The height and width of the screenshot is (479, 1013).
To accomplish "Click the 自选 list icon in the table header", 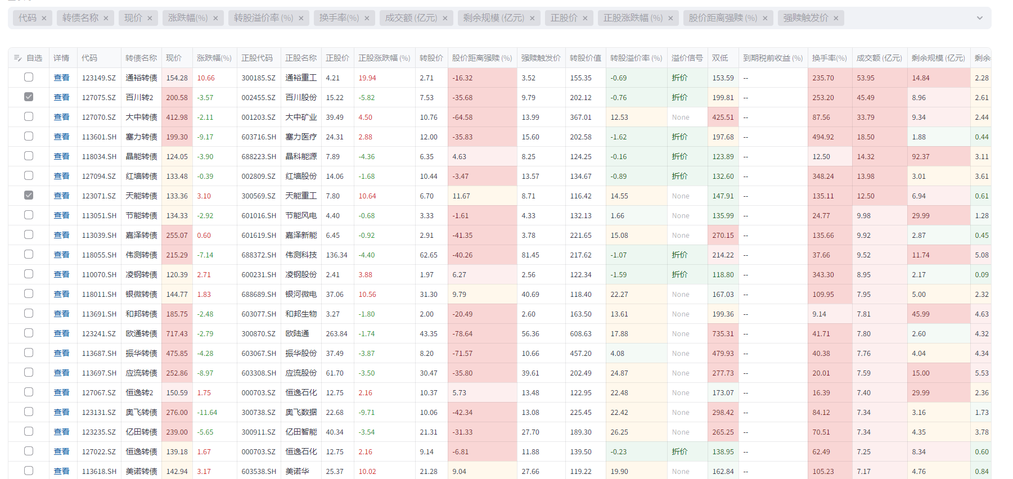I will 18,58.
